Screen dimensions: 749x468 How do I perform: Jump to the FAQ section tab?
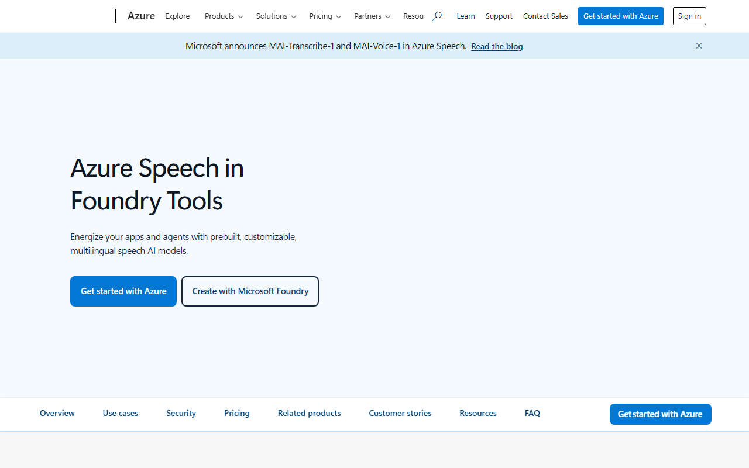(x=532, y=413)
